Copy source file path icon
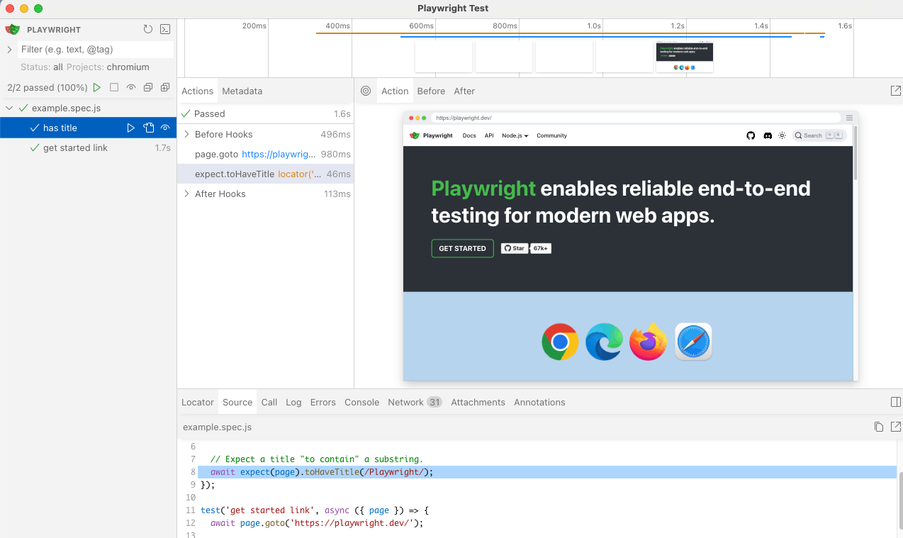The image size is (903, 538). point(879,427)
